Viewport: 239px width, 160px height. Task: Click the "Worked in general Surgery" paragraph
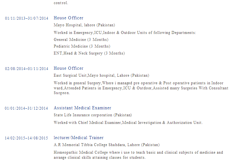click(141, 88)
